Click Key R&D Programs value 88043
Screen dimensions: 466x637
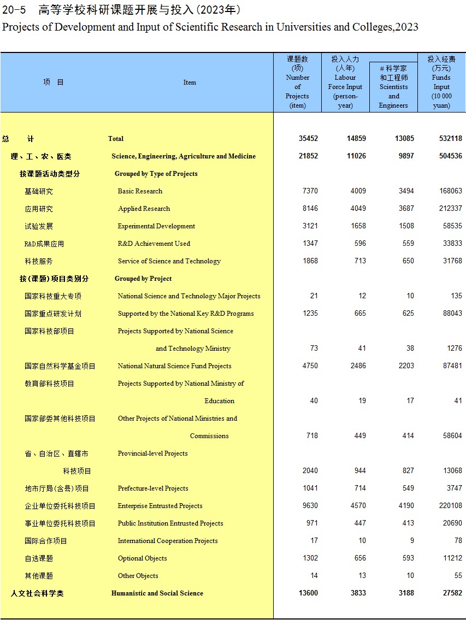pos(452,313)
